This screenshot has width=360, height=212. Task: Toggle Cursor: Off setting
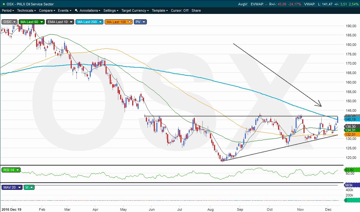click(180, 10)
